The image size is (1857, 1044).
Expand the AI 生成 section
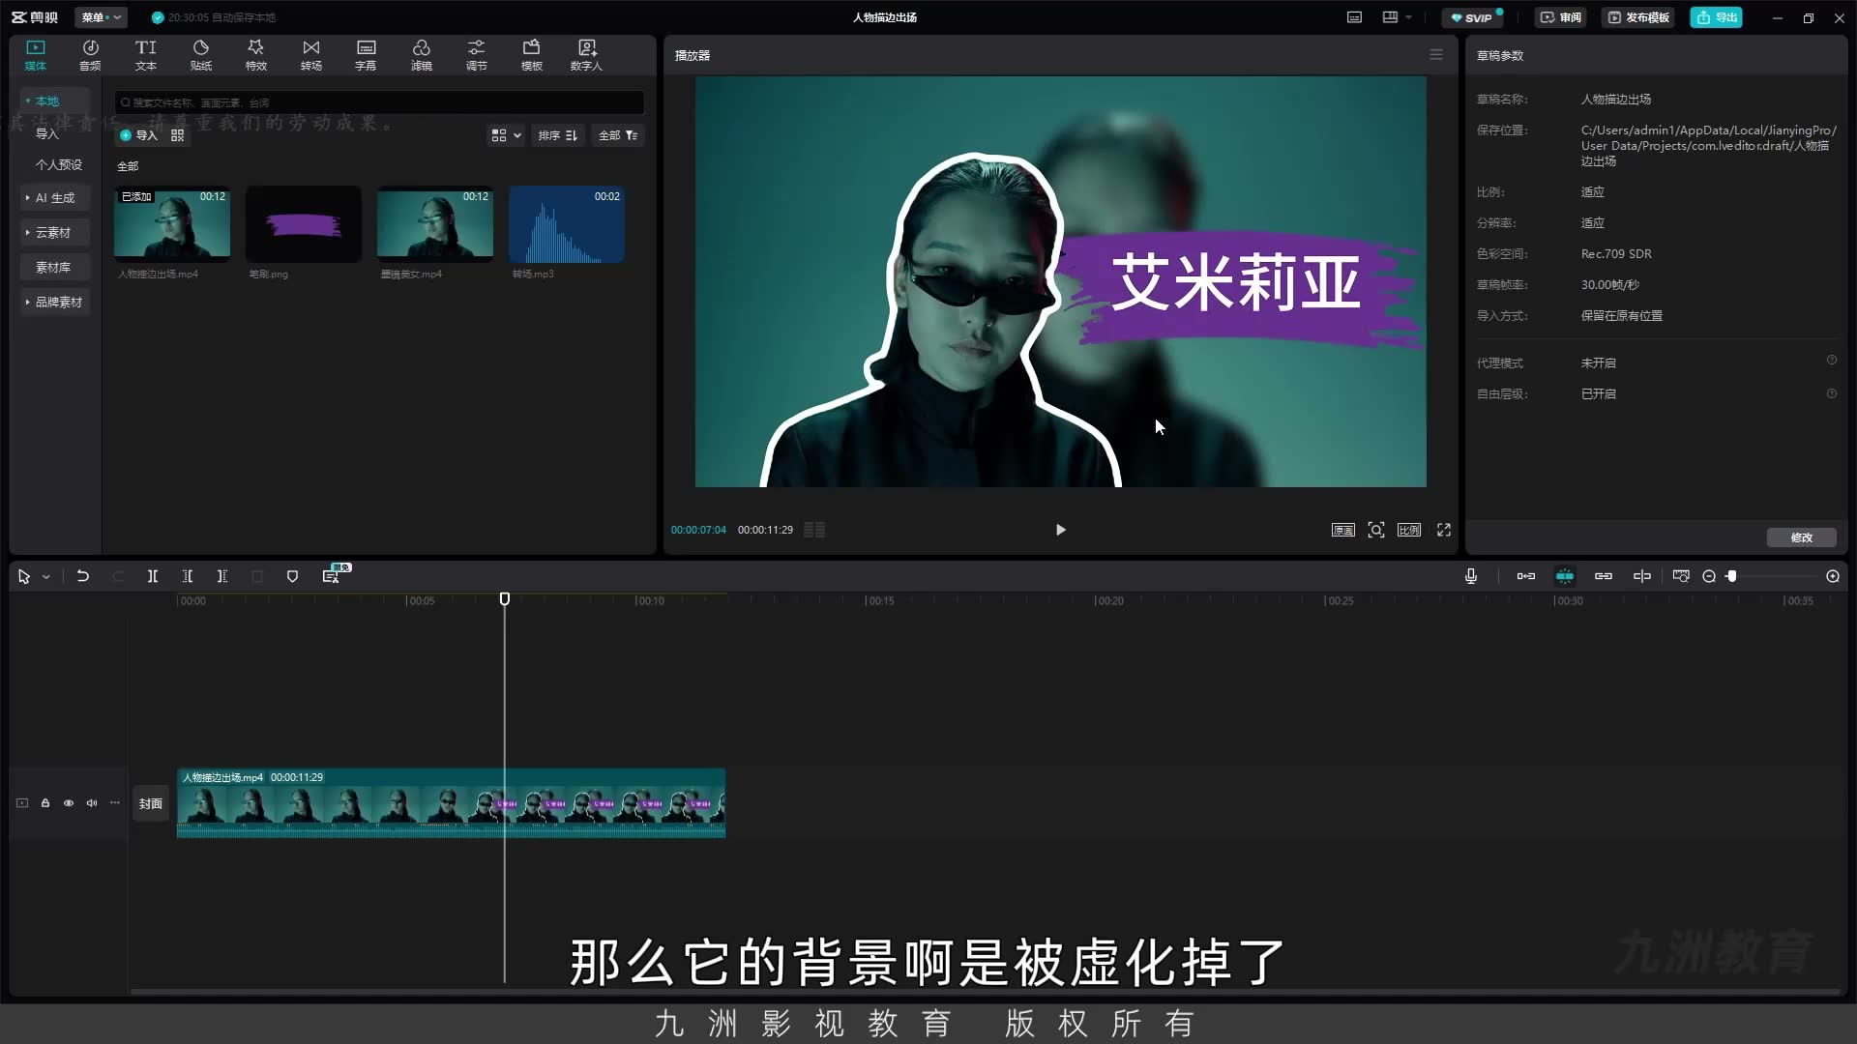coord(55,198)
